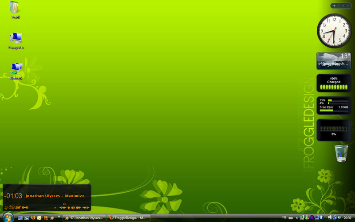Open the Recycle Bin
355x222 pixels.
341,153
